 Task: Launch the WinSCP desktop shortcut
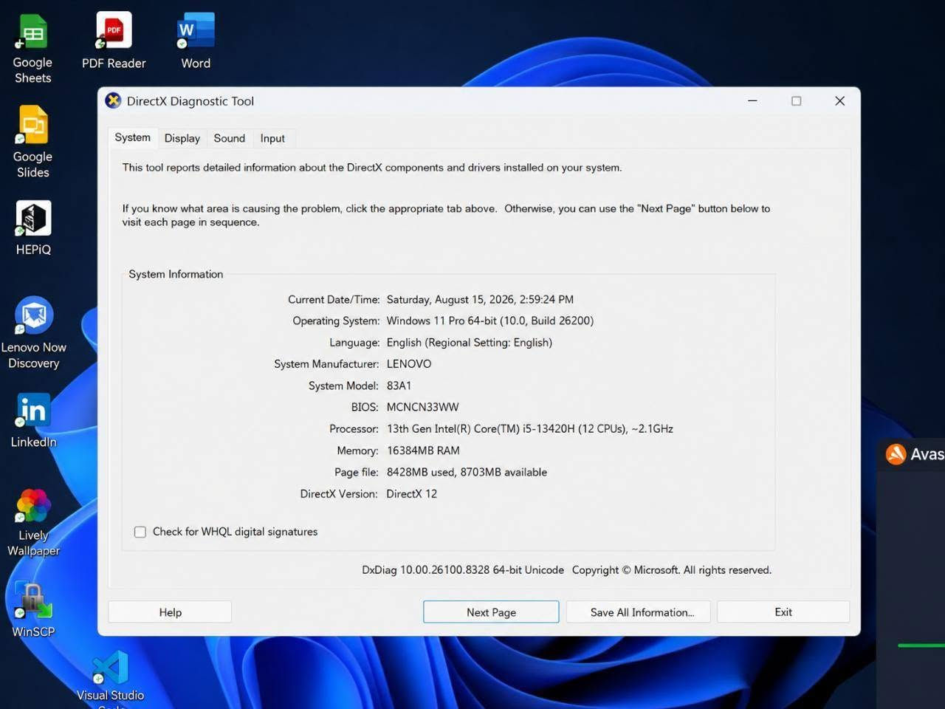point(33,610)
